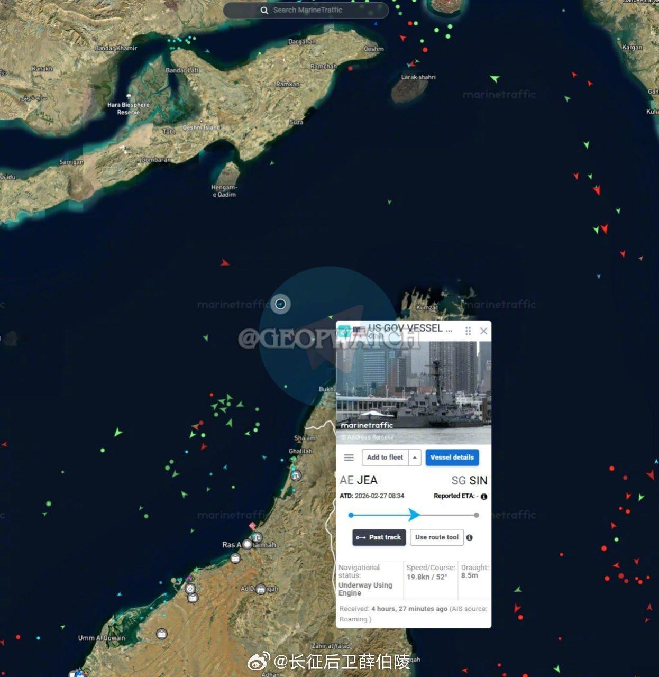Image resolution: width=659 pixels, height=677 pixels.
Task: Click the red vessel arrow south of Hengam-e Qadim
Action: 225,262
